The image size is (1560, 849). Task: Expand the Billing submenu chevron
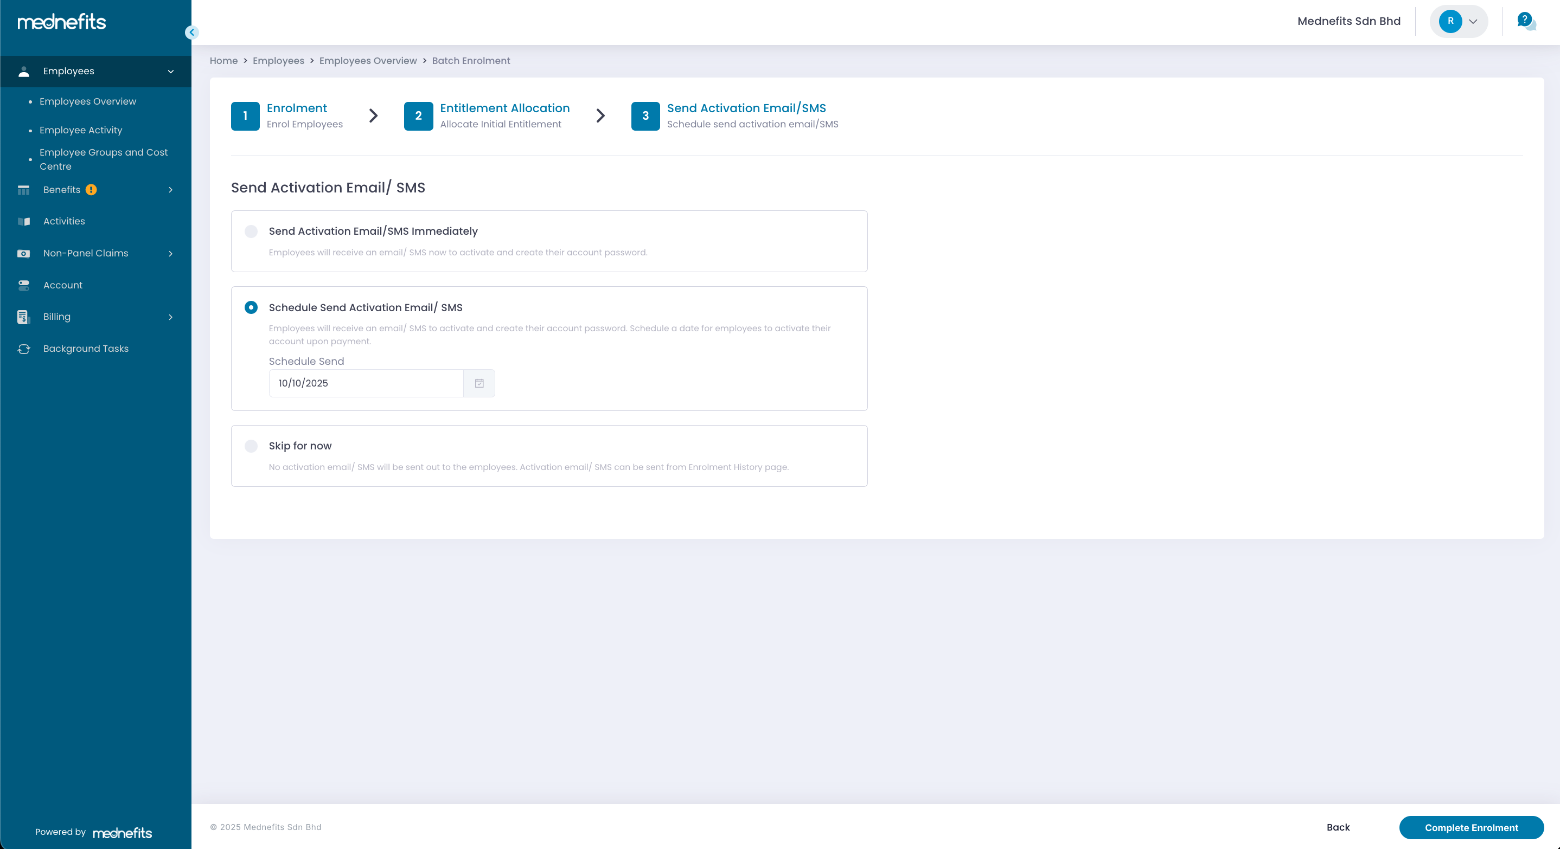coord(170,317)
